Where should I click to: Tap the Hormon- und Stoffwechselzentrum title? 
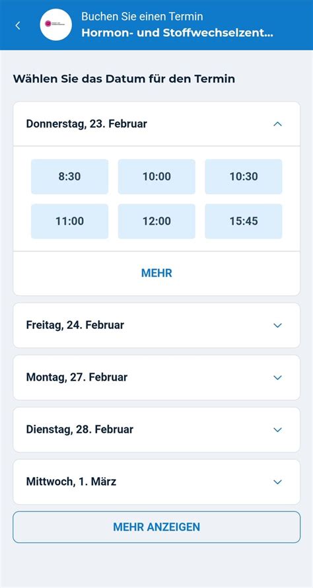[x=178, y=33]
